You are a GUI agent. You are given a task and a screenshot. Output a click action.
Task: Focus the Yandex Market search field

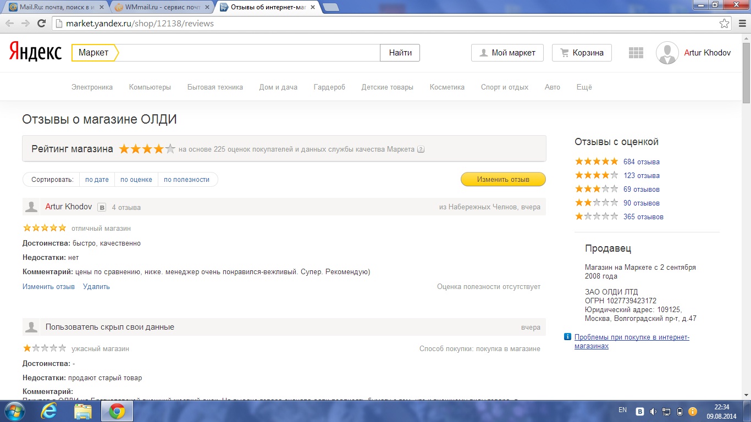click(250, 53)
